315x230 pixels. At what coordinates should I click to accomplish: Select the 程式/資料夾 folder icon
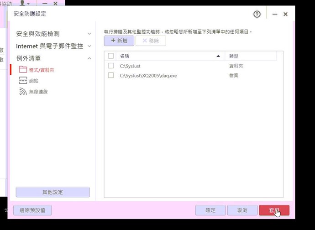[x=23, y=70]
